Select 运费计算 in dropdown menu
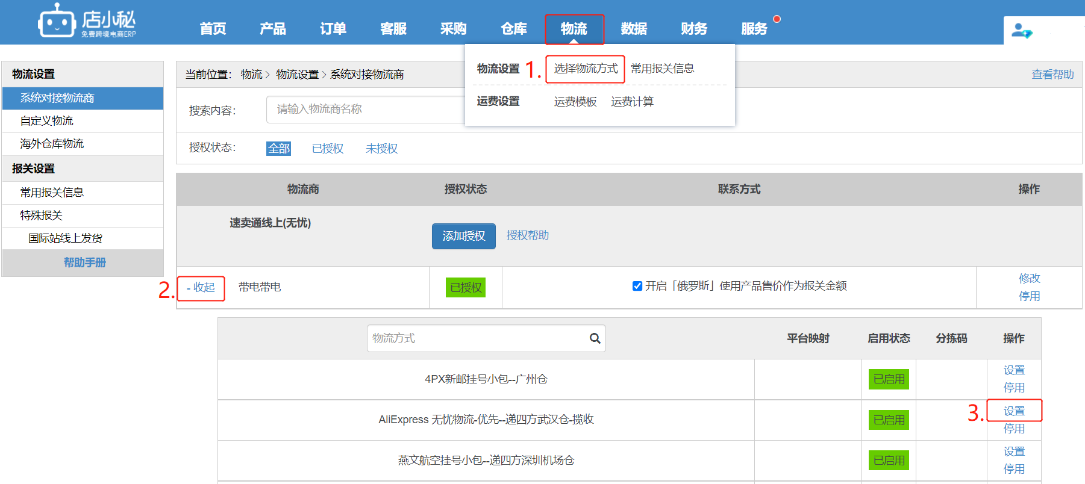 click(632, 102)
